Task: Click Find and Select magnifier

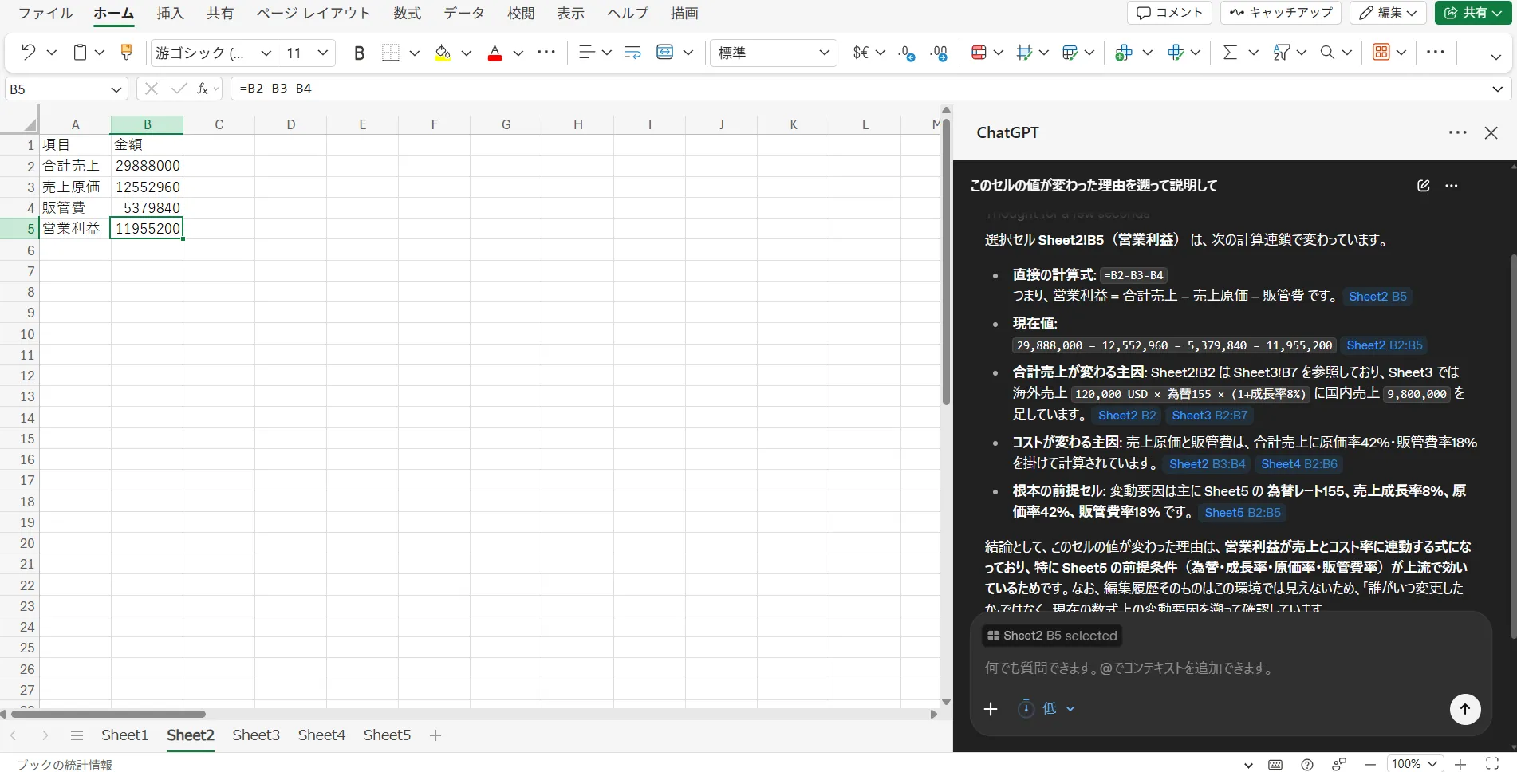Action: [x=1327, y=53]
